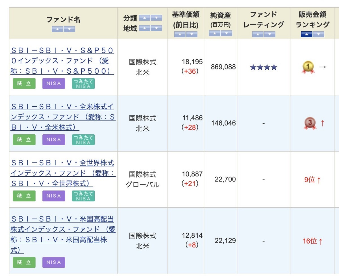Image resolution: width=339 pixels, height=276 pixels.
Task: Click price 11,486 cell
Action: coord(192,118)
